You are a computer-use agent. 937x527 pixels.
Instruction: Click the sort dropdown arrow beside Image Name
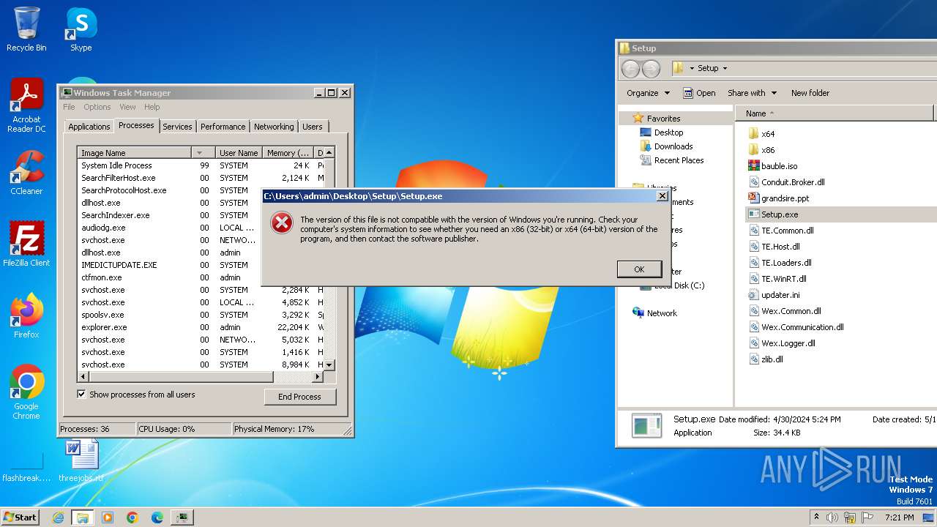point(199,153)
